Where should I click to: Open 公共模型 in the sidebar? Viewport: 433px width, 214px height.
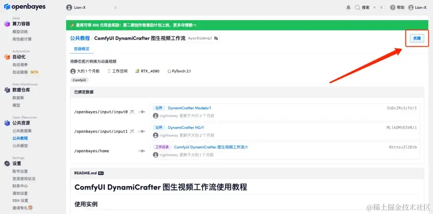click(20, 145)
